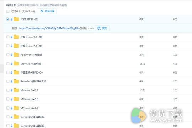Tick the select-all checkbox above the list
The width and height of the screenshot is (192, 128).
coord(8,11)
